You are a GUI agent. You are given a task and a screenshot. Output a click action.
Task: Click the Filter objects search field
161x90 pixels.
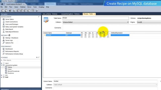(x=22, y=60)
